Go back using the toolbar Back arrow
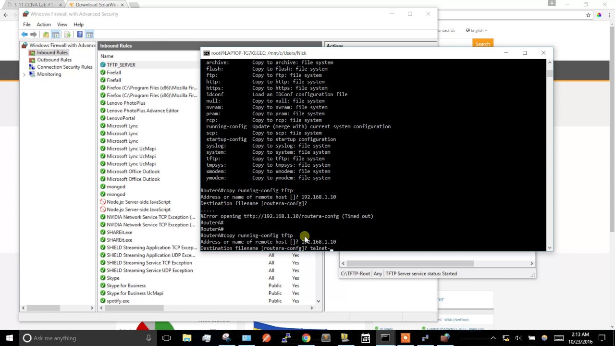The image size is (615, 346). point(24,35)
